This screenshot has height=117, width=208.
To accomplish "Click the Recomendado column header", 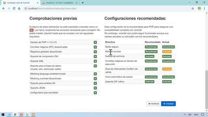I will pos(152,42).
